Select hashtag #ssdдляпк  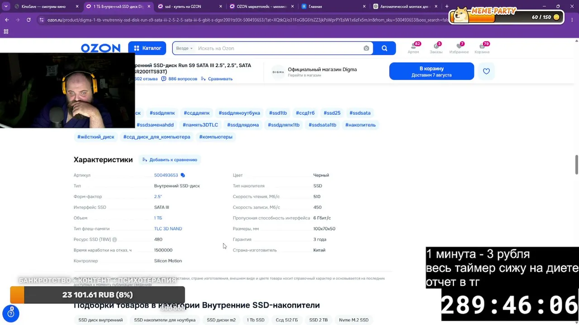pos(162,113)
